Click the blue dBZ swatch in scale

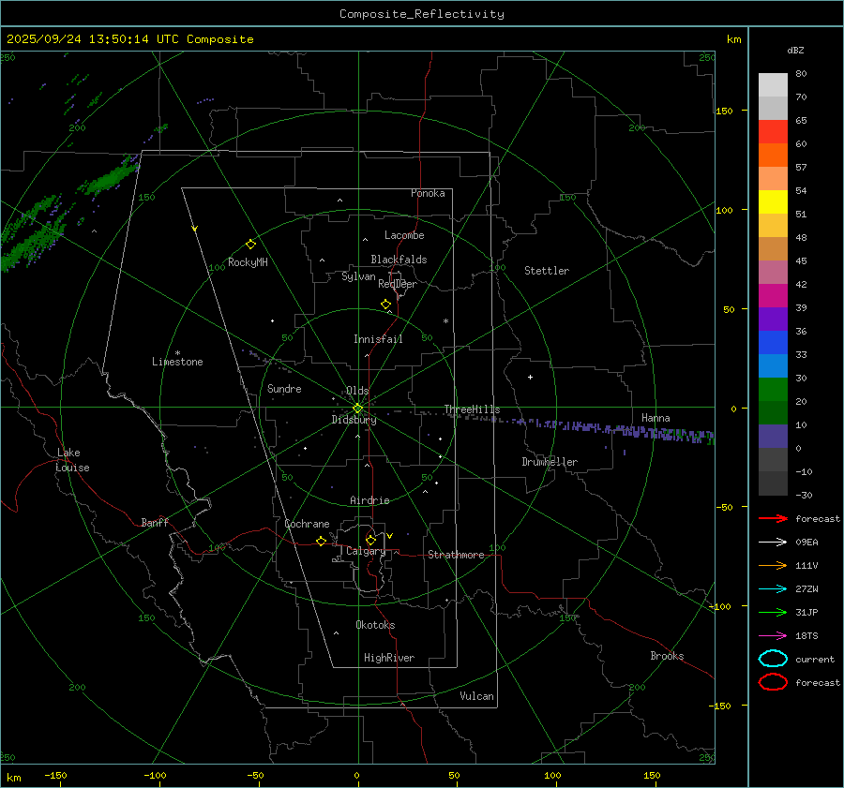(773, 343)
